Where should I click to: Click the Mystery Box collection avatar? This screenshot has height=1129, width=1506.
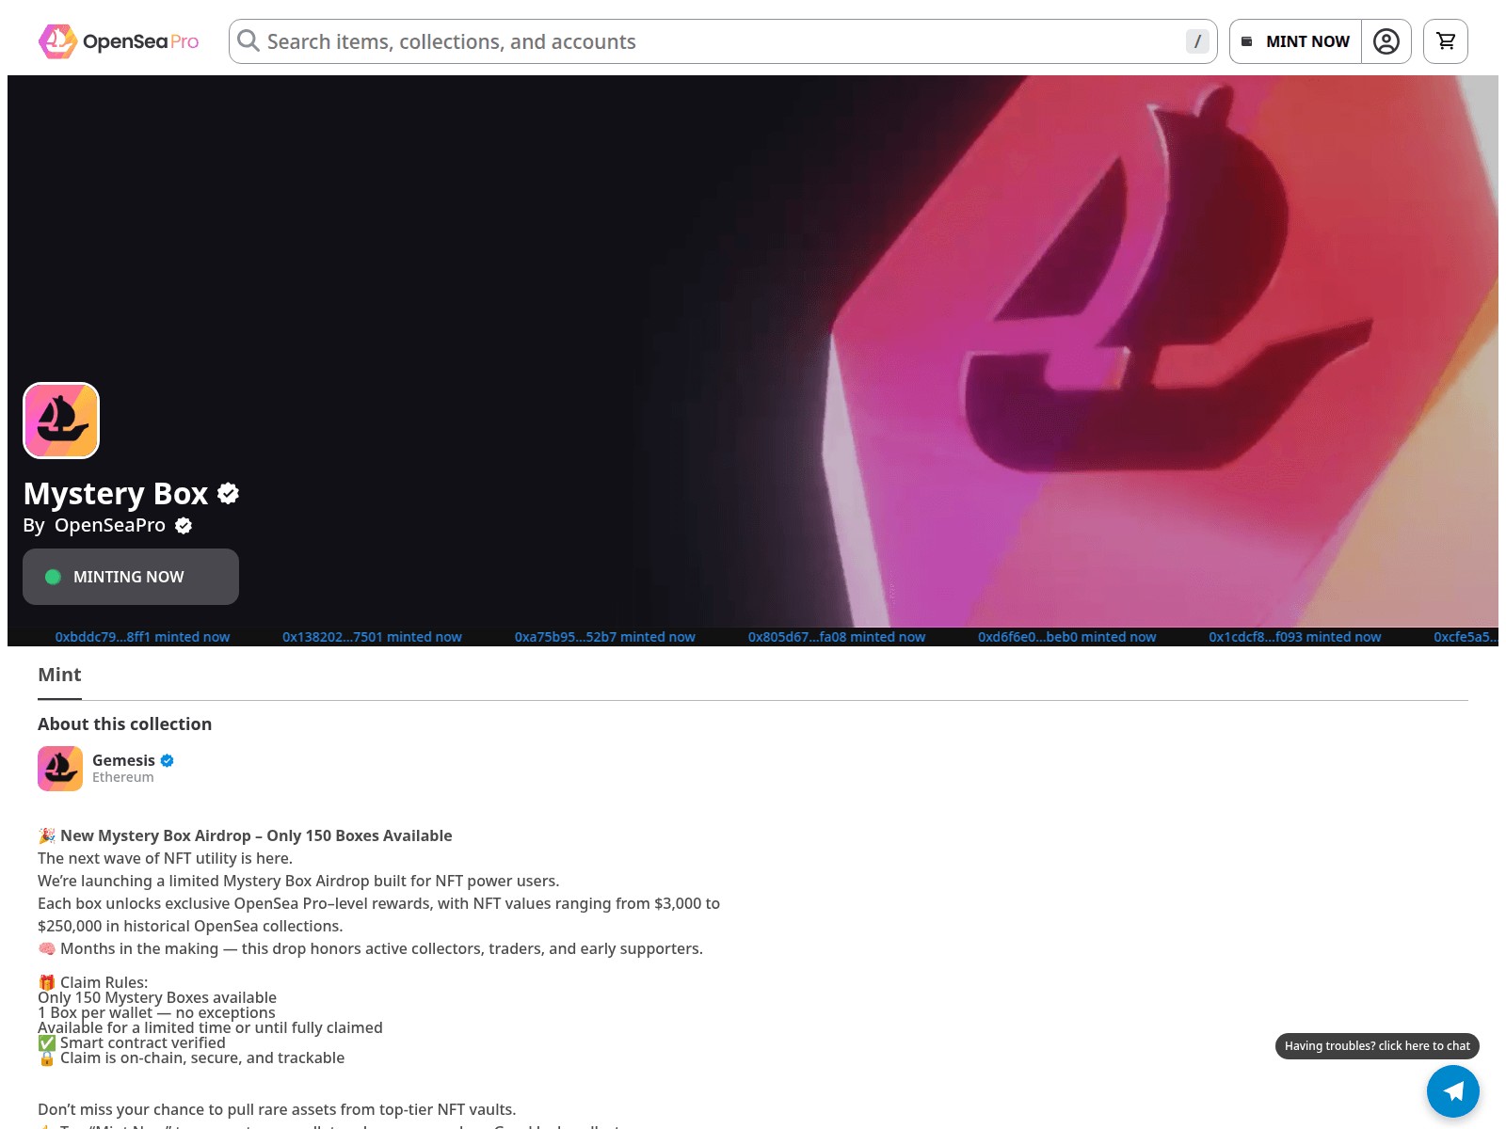60,420
